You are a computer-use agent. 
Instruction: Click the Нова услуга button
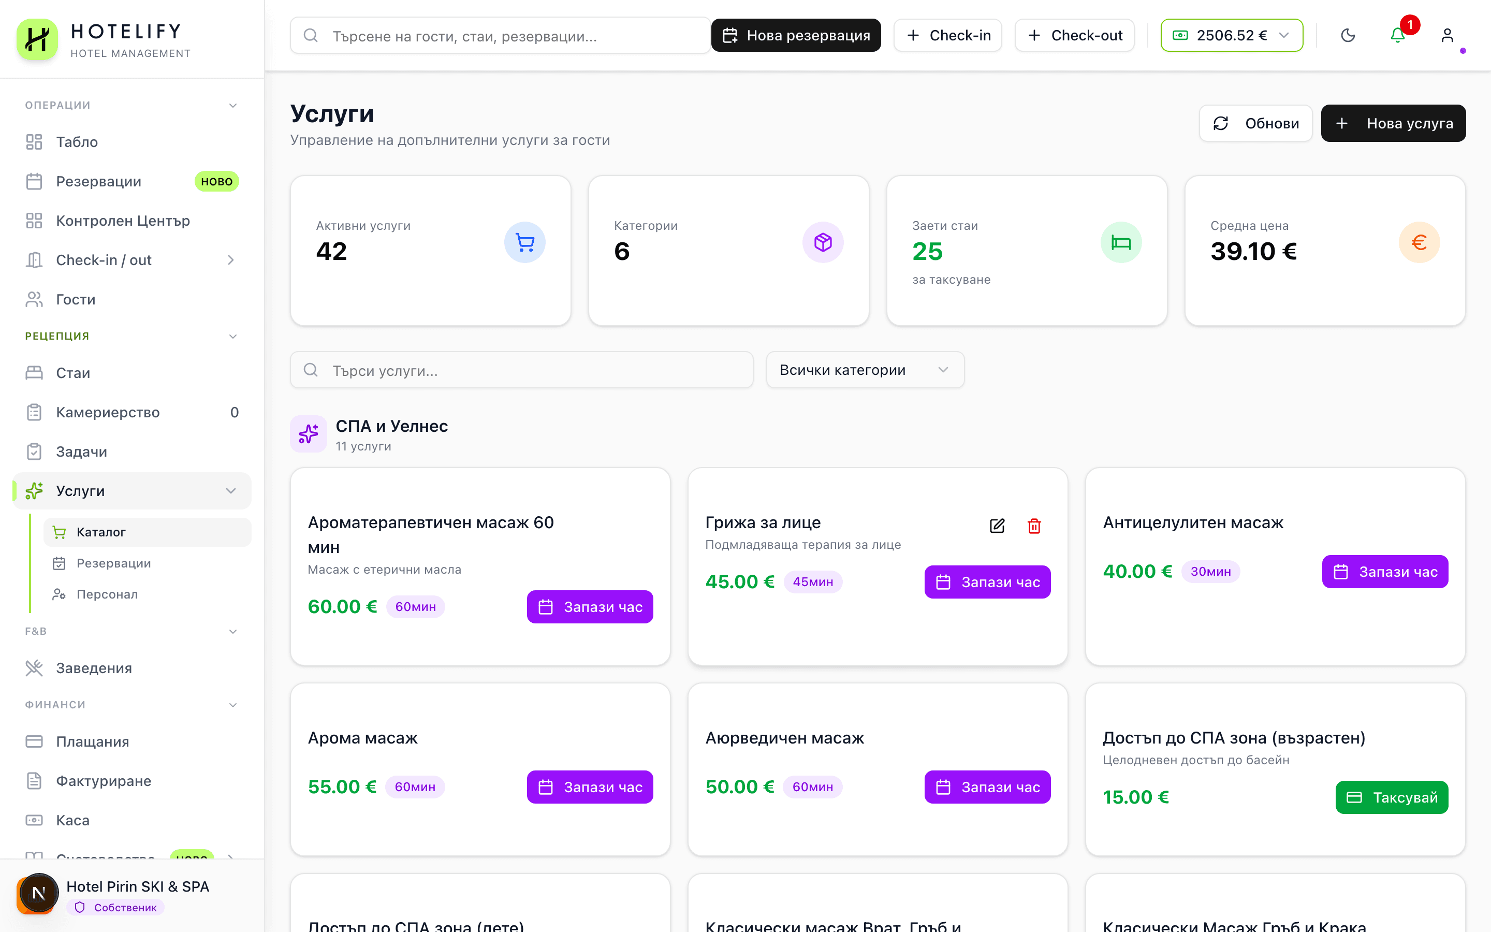point(1393,123)
